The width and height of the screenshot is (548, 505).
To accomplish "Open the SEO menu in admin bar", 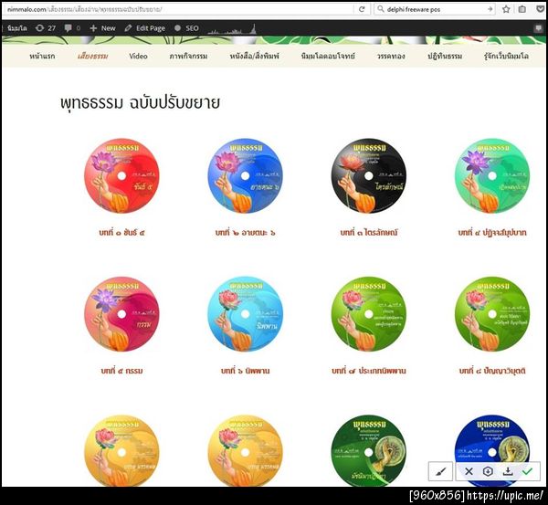I will [x=186, y=28].
